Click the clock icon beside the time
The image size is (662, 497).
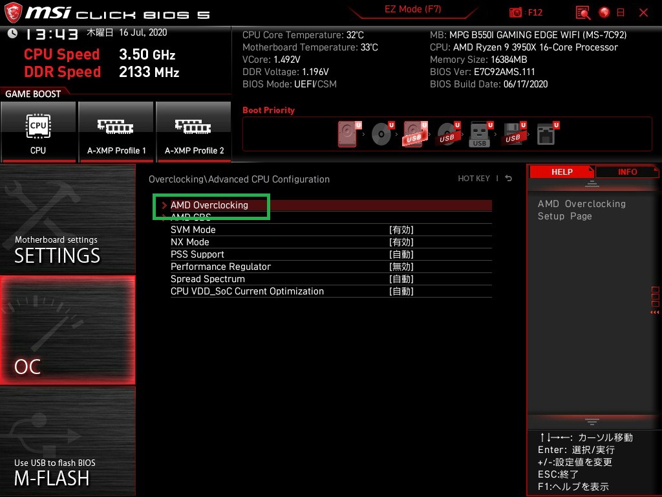tap(12, 34)
